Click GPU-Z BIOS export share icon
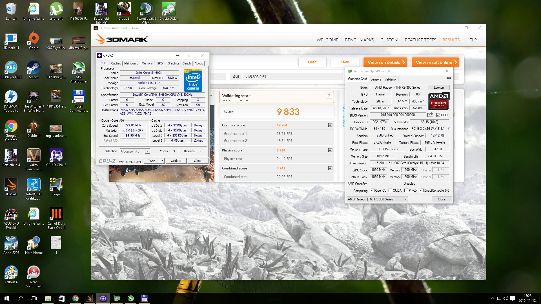This screenshot has height=304, width=541. [430, 115]
